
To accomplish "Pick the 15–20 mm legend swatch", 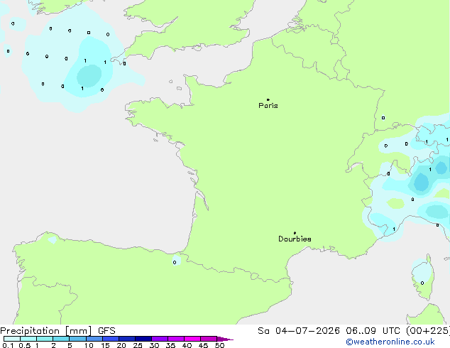I will click(x=111, y=339).
